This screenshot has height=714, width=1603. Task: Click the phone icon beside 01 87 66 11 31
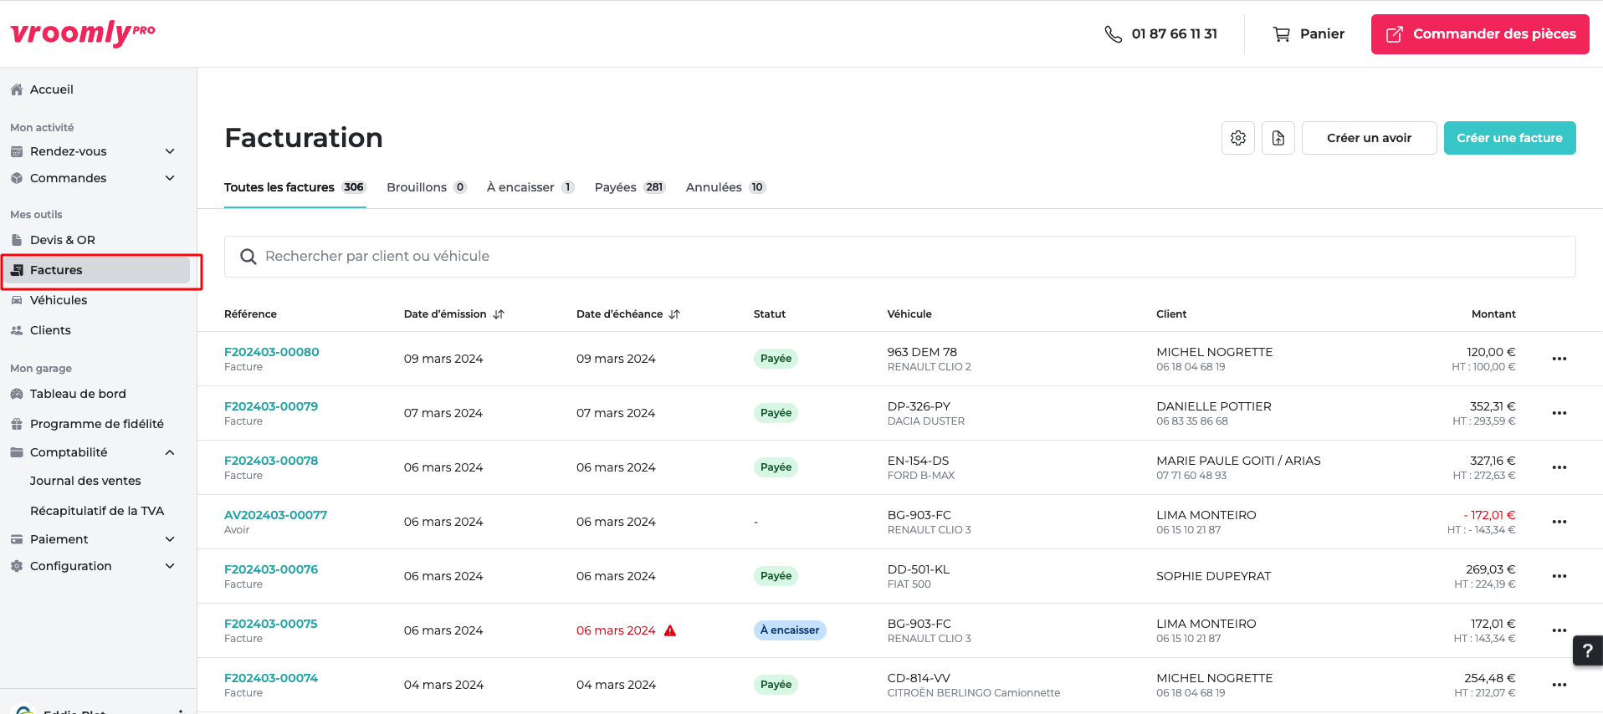pyautogui.click(x=1113, y=34)
